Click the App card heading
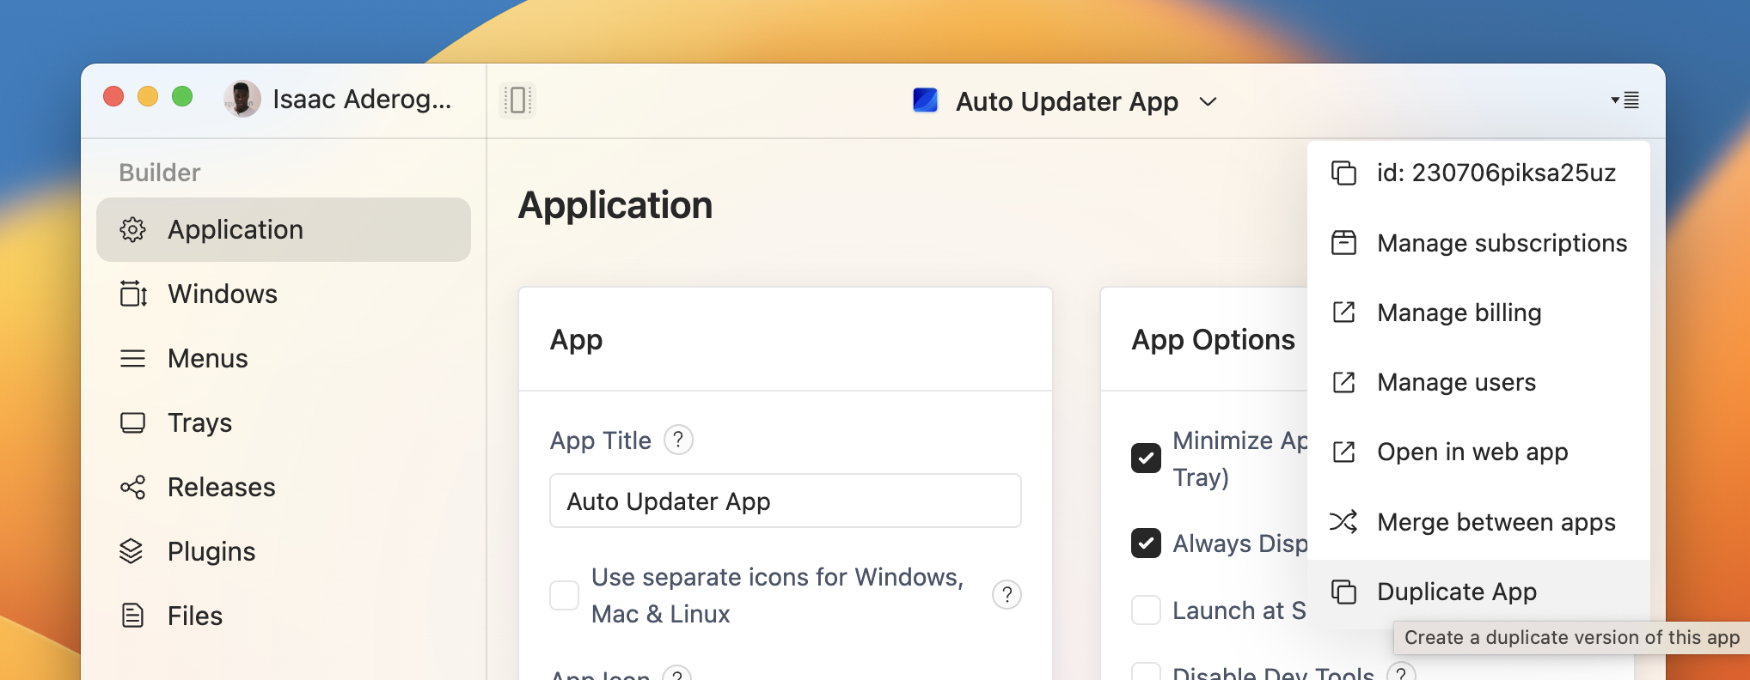Image resolution: width=1750 pixels, height=680 pixels. coord(576,340)
